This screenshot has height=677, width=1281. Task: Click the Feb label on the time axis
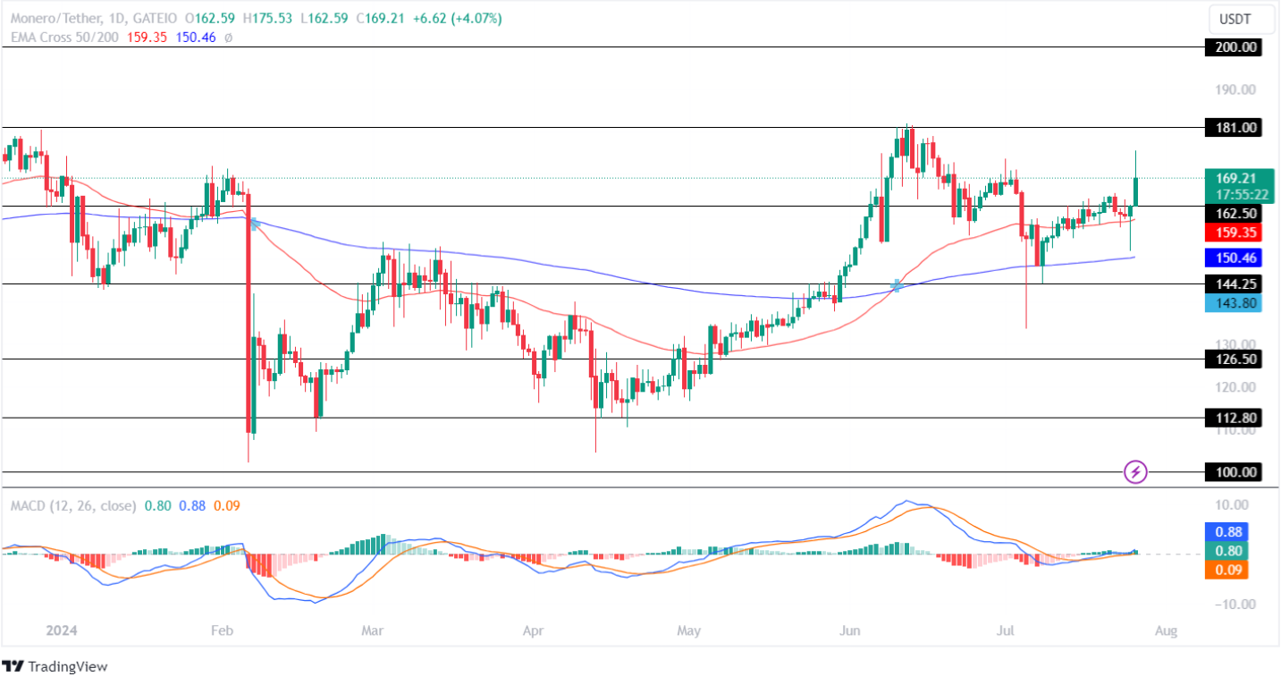click(x=222, y=630)
